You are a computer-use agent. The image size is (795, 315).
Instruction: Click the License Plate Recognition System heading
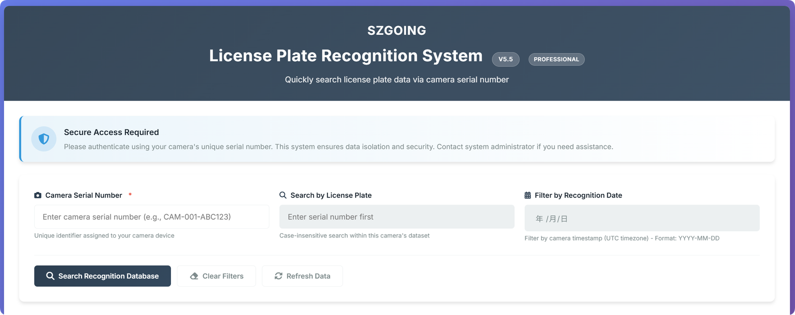(x=345, y=56)
